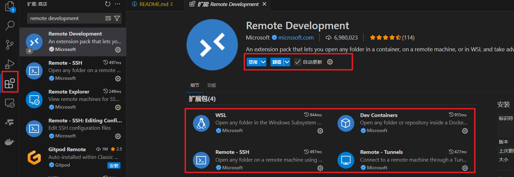Open the Explorer view in activity bar

coord(10,7)
